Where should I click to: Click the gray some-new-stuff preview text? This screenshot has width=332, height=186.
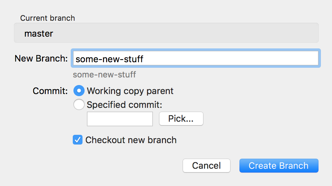click(x=104, y=74)
